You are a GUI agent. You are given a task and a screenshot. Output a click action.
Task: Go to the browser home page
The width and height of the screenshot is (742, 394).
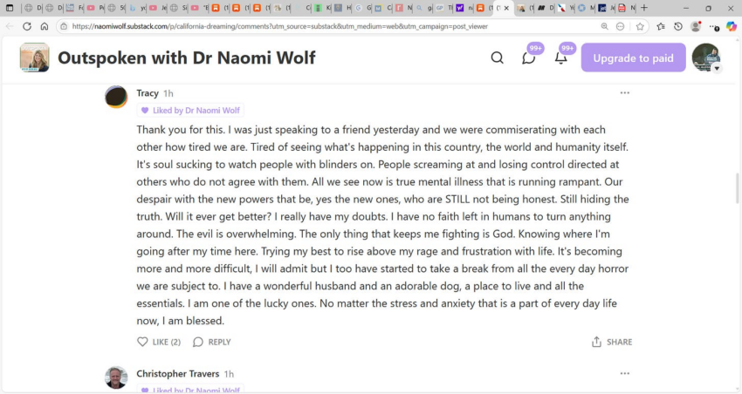click(x=45, y=26)
